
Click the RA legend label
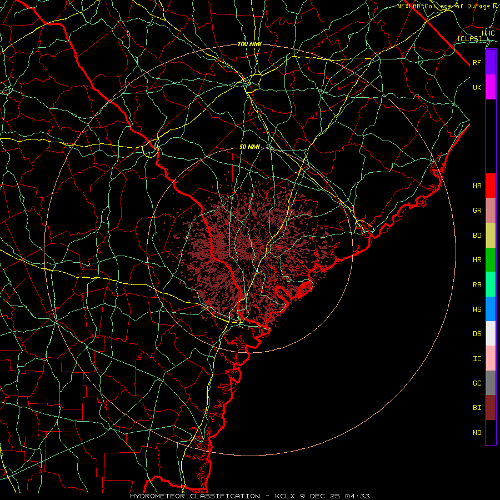click(x=477, y=285)
